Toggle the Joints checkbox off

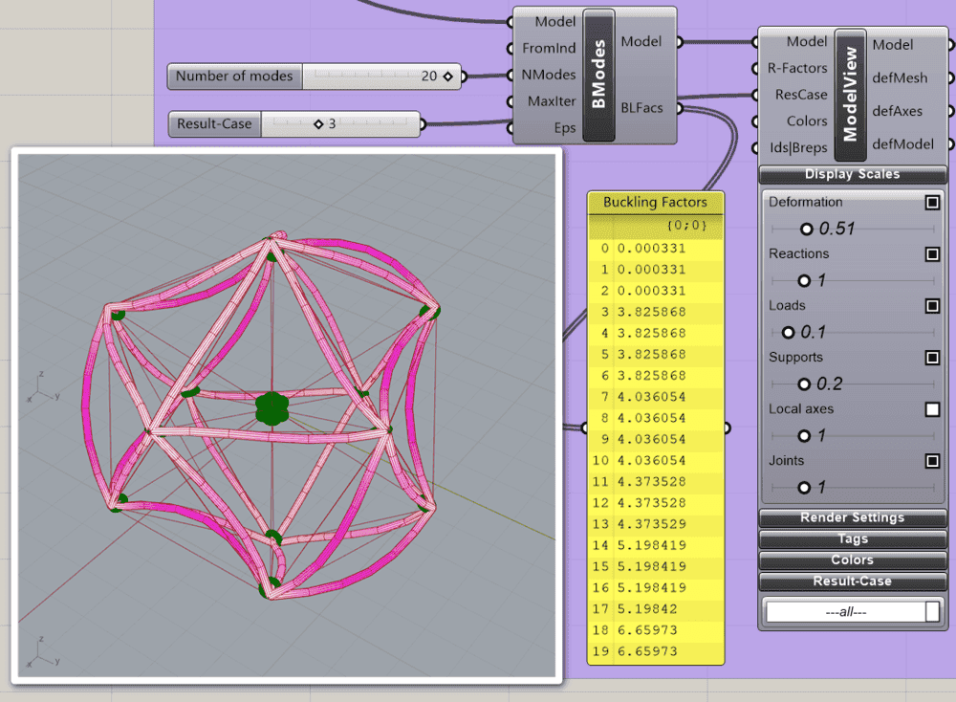tap(932, 461)
